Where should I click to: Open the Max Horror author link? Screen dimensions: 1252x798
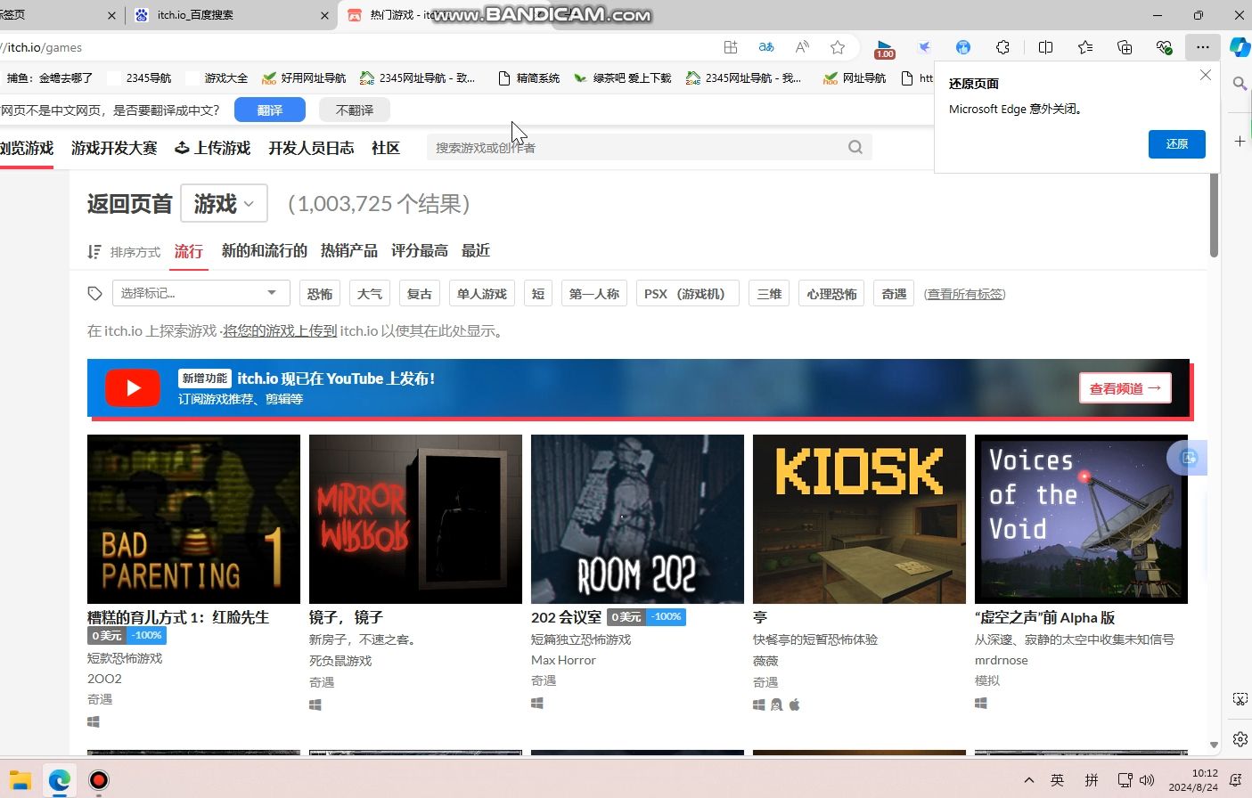[563, 660]
